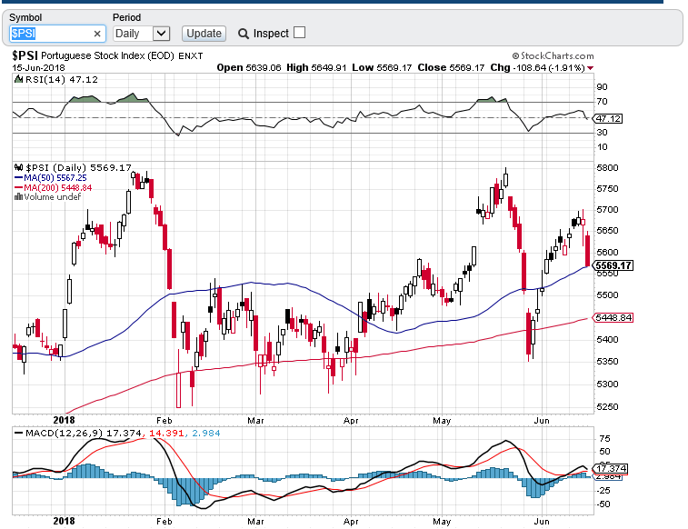688x529 pixels.
Task: Click the RSI(14) 47.12 label
Action: pyautogui.click(x=62, y=79)
